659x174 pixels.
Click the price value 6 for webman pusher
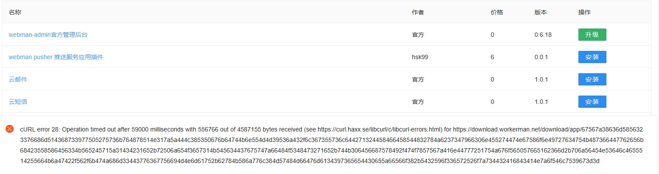[492, 57]
